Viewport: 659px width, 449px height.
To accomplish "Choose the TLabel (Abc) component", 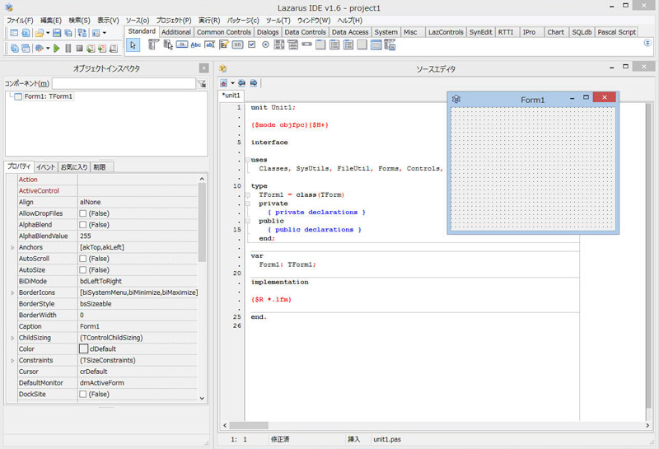I will point(196,44).
